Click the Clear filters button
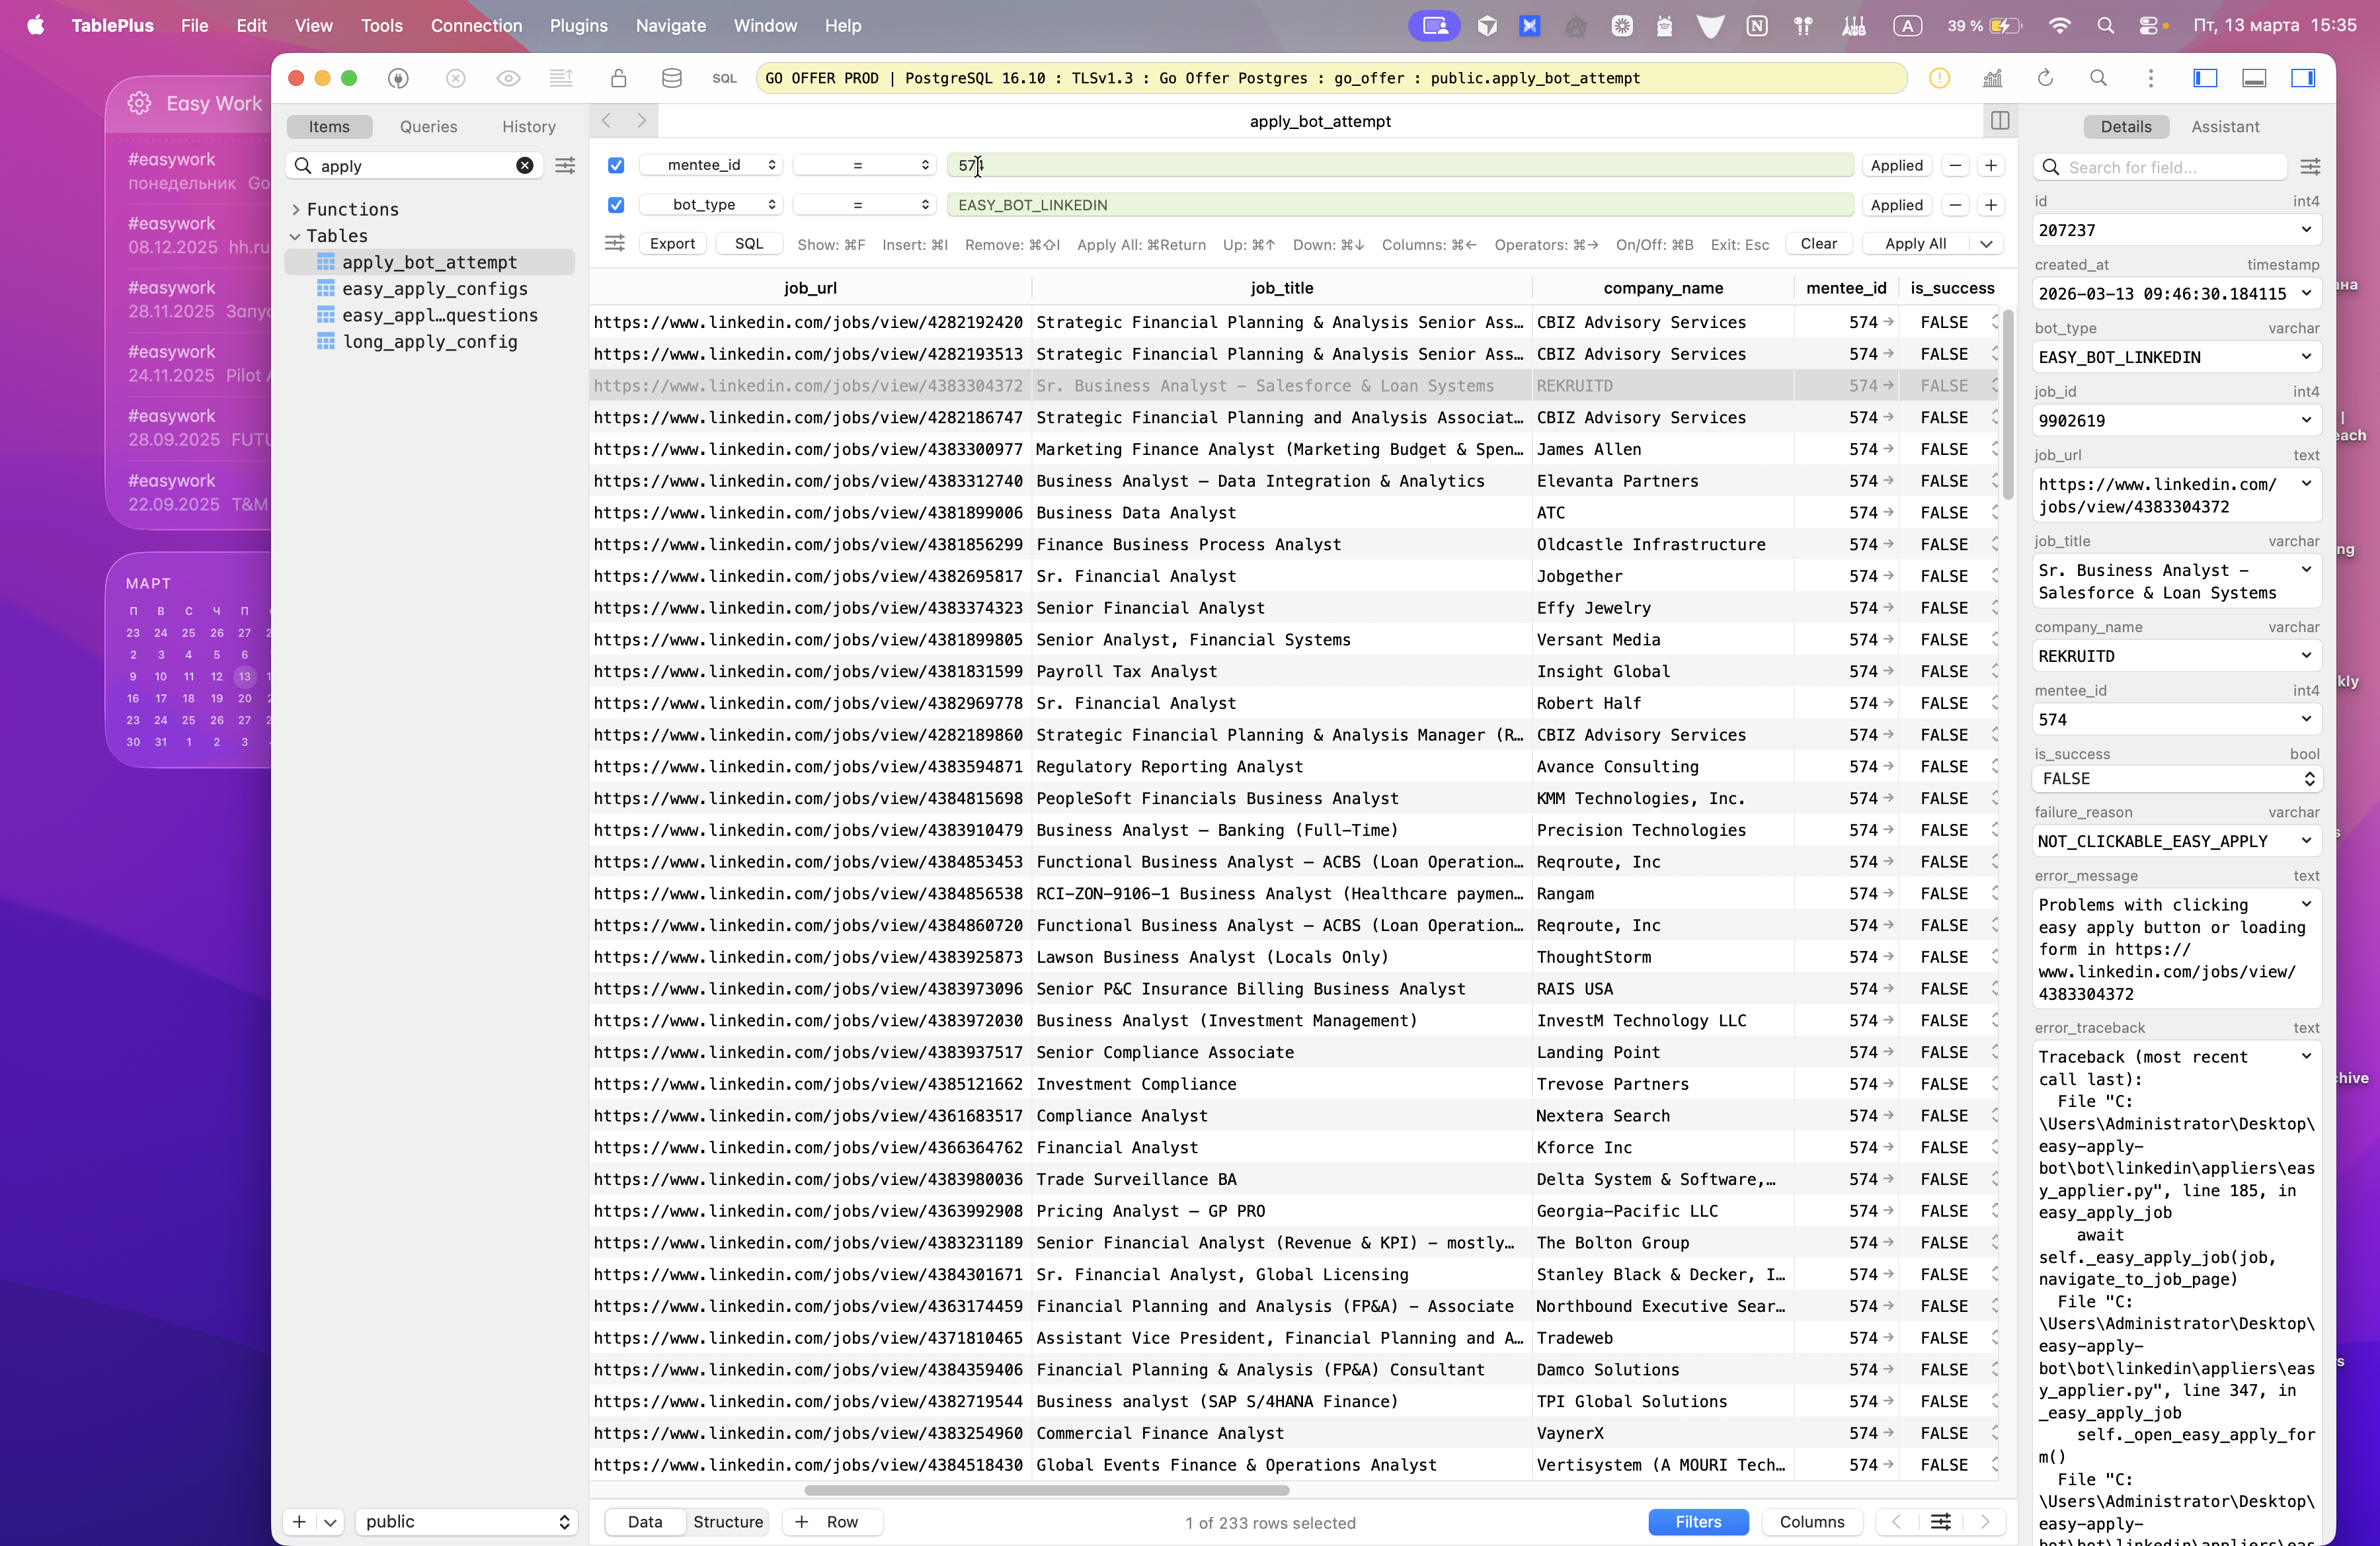The height and width of the screenshot is (1546, 2380). (x=1818, y=244)
